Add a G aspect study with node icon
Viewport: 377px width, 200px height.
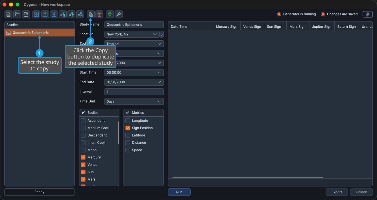coord(63,14)
